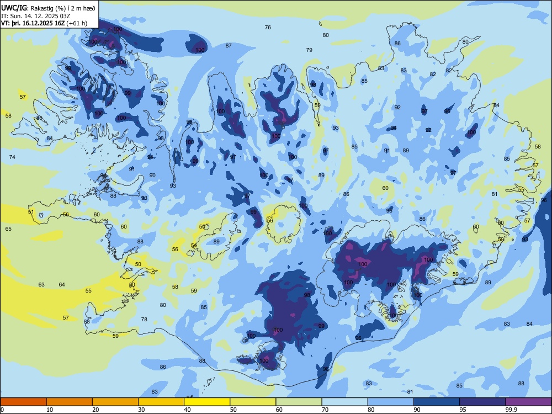Click the purple above-99.9 legend swatch
Viewport: 552px width, 414px height.
point(528,402)
